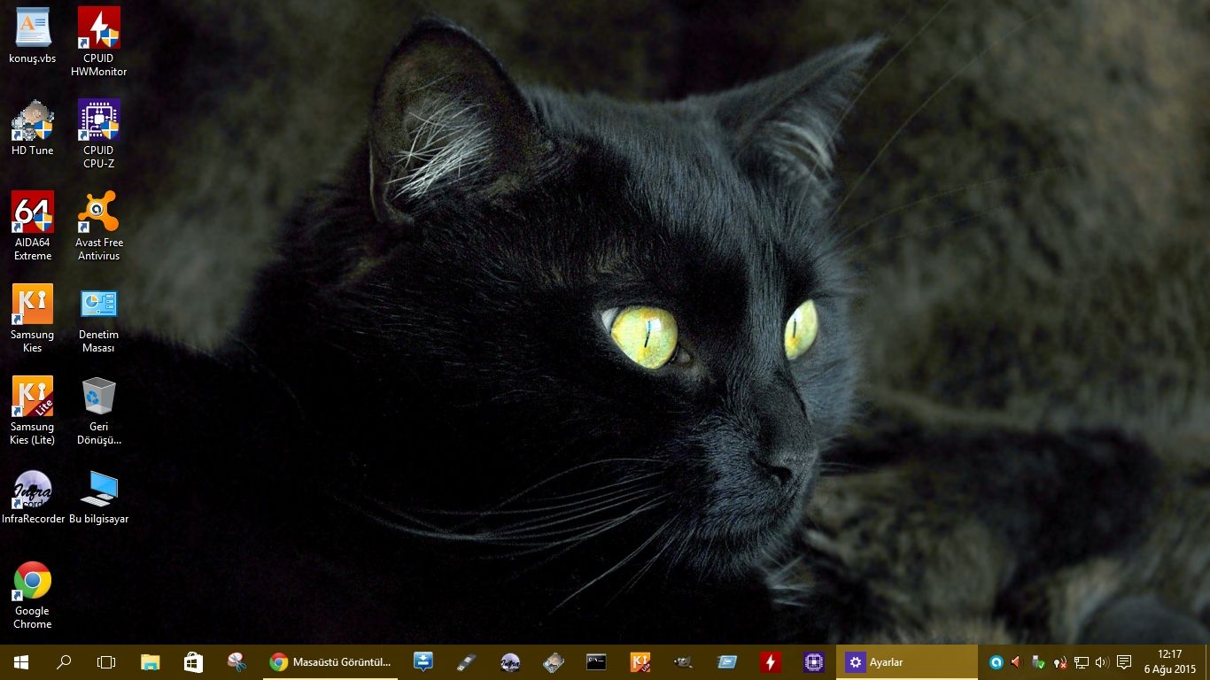Open the Snipping Tool taskbar icon
The width and height of the screenshot is (1210, 680).
(x=237, y=662)
